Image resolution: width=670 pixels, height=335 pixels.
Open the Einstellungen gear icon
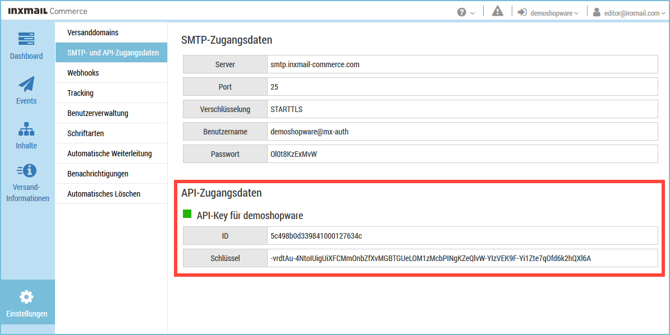(26, 297)
